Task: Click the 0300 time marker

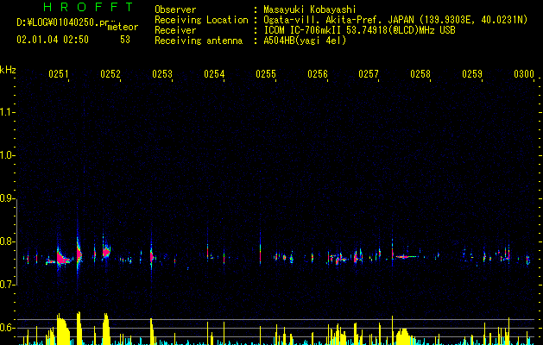Action: [524, 73]
